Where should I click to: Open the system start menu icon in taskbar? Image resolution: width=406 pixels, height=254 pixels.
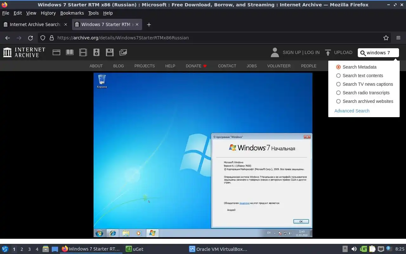[x=5, y=249]
